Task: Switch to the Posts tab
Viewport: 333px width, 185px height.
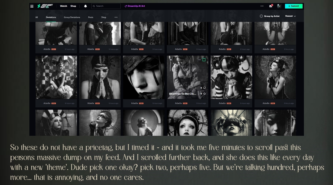Action: (x=91, y=17)
